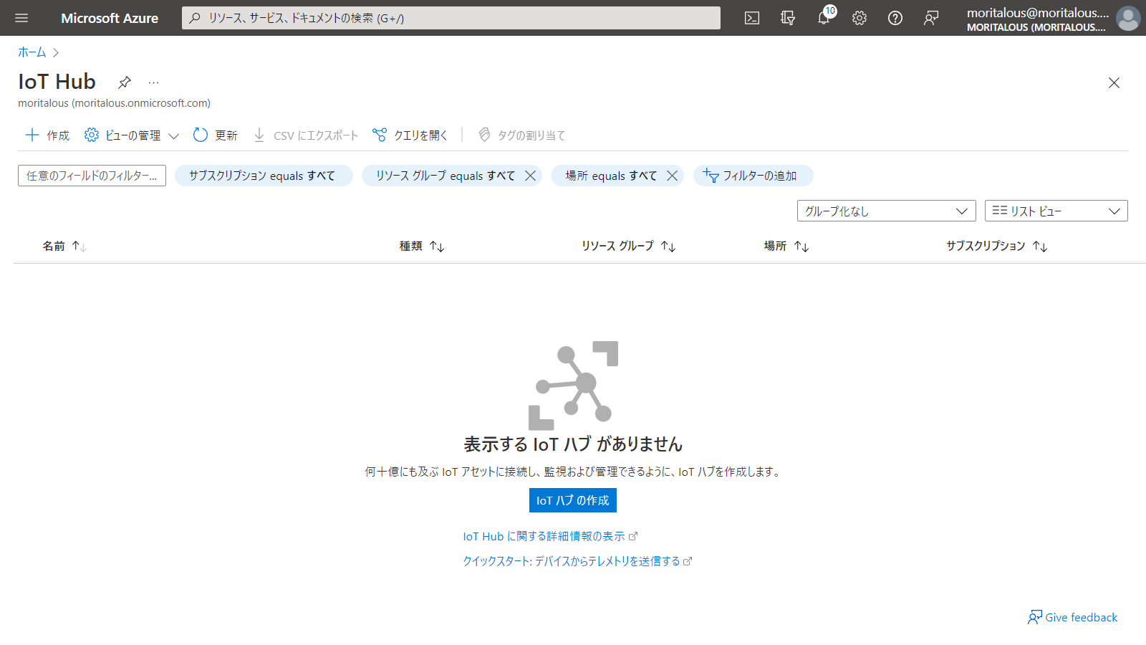The width and height of the screenshot is (1146, 645).
Task: Click the account avatar picture
Action: coord(1127,19)
